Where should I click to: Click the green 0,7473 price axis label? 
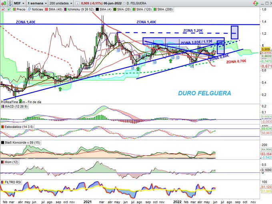(x=266, y=61)
